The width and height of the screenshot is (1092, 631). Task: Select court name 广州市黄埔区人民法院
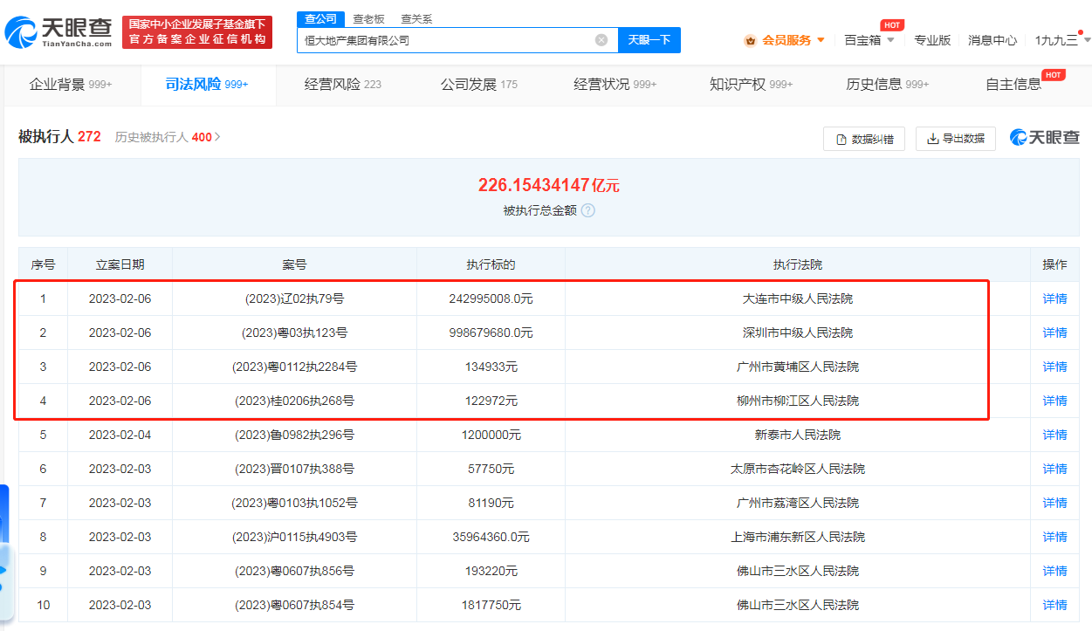[x=798, y=367]
